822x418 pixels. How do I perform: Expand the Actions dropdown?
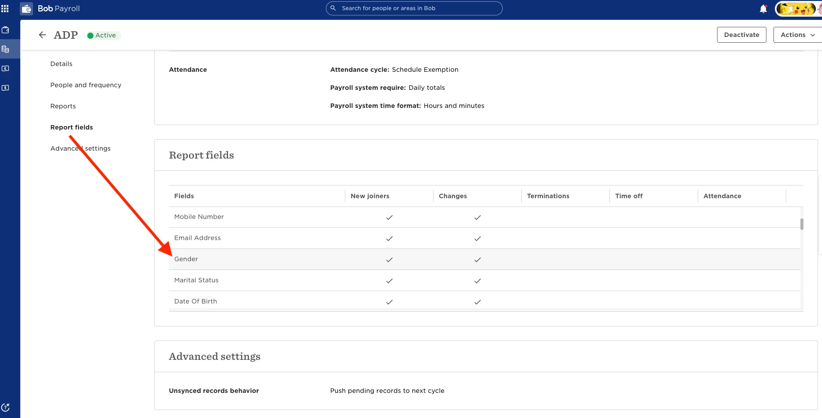pyautogui.click(x=798, y=35)
